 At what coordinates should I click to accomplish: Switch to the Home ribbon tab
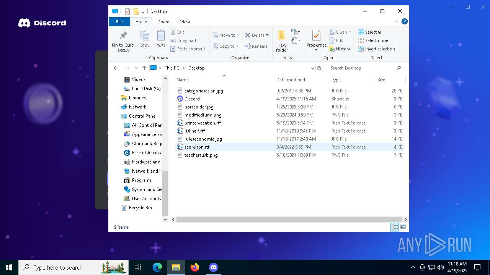(x=141, y=22)
